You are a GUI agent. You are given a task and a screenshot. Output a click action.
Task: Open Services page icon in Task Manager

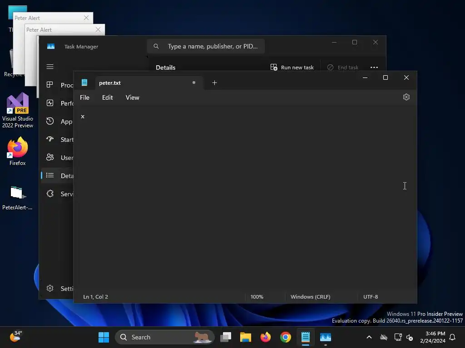[x=50, y=193]
